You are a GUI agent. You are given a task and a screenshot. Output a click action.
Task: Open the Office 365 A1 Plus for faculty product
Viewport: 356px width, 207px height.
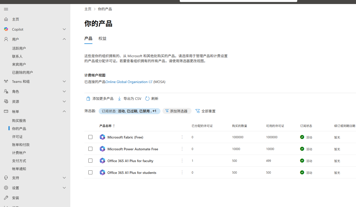coord(130,161)
